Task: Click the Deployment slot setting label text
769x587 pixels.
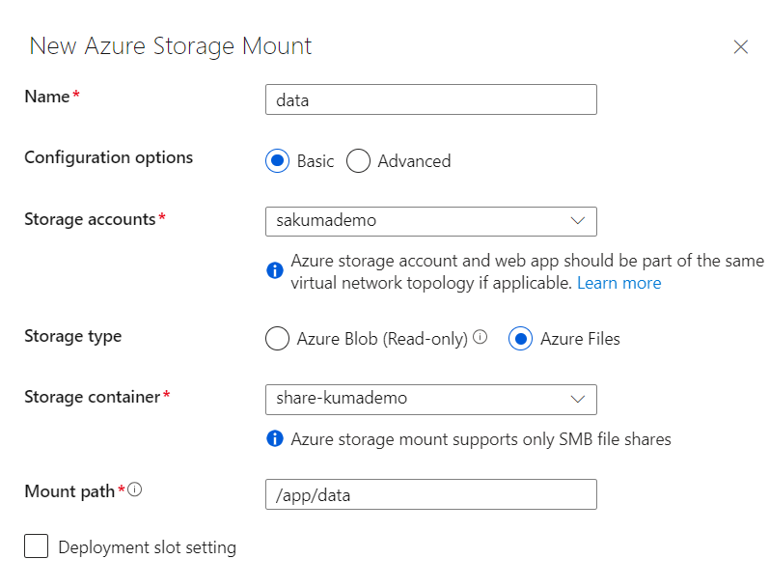Action: tap(147, 547)
